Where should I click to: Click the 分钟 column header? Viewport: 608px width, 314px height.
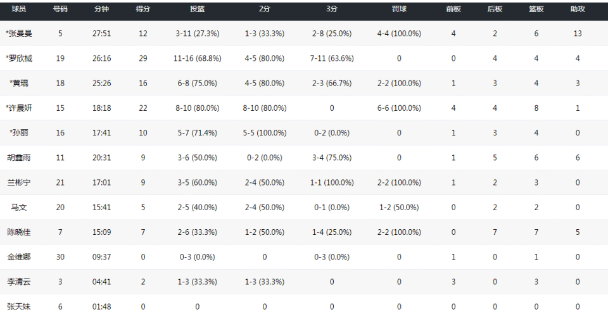tap(101, 10)
